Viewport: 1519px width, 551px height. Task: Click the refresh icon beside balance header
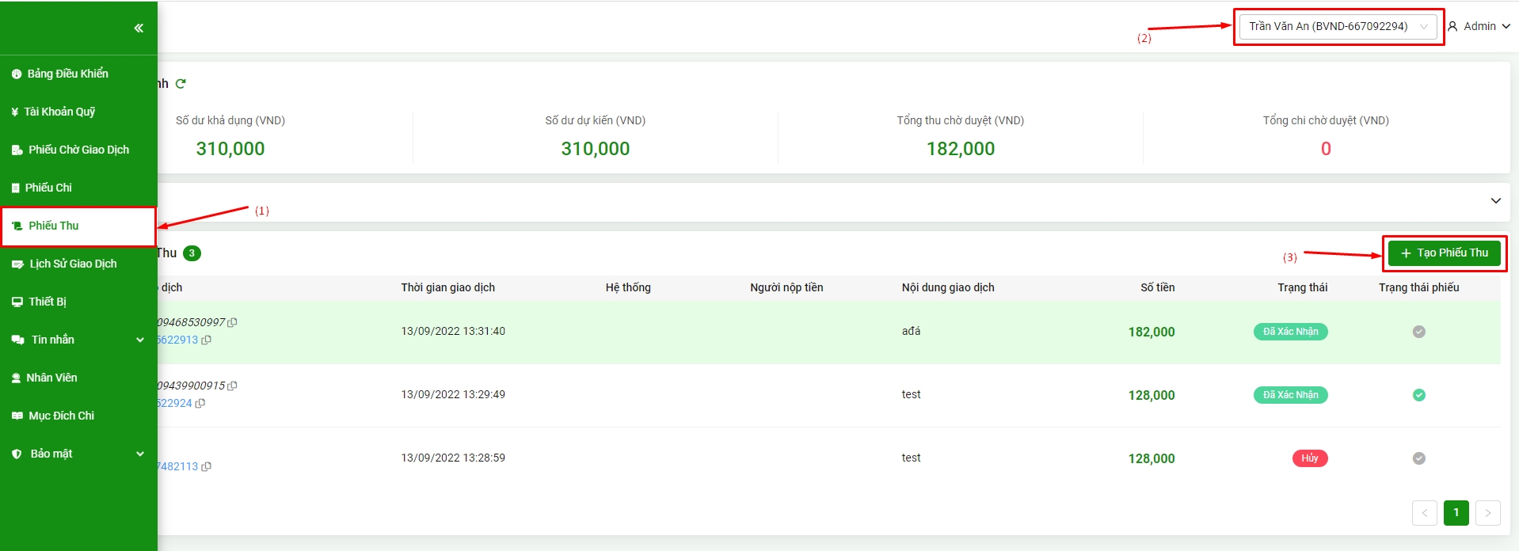pos(181,84)
